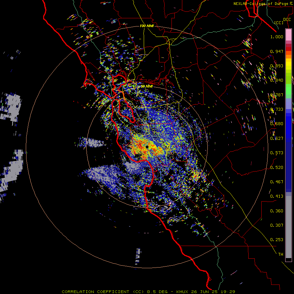The width and height of the screenshot is (294, 294).
Task: Click the KMUX station identifier in the caption
Action: (182, 292)
